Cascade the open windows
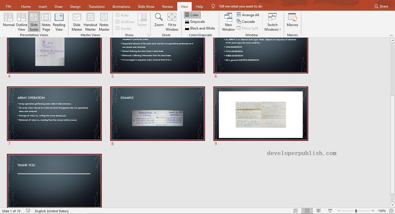This screenshot has height=214, width=395. (x=246, y=22)
